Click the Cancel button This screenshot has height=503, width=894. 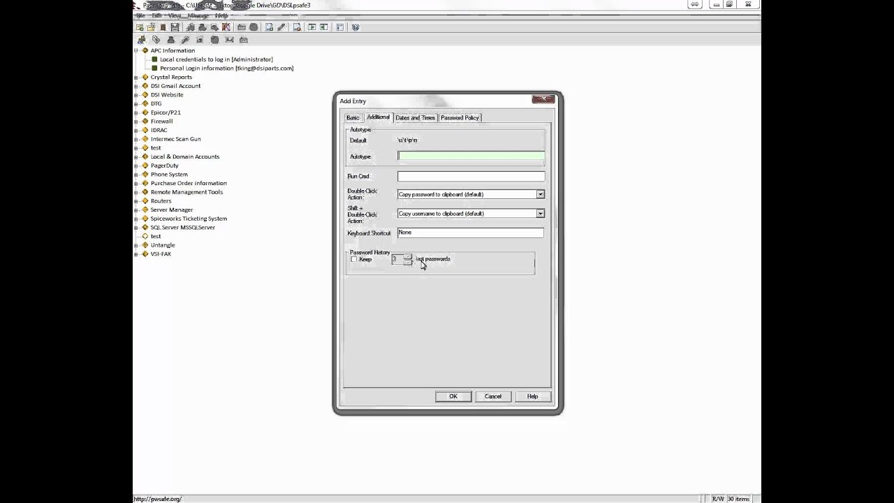pos(493,396)
